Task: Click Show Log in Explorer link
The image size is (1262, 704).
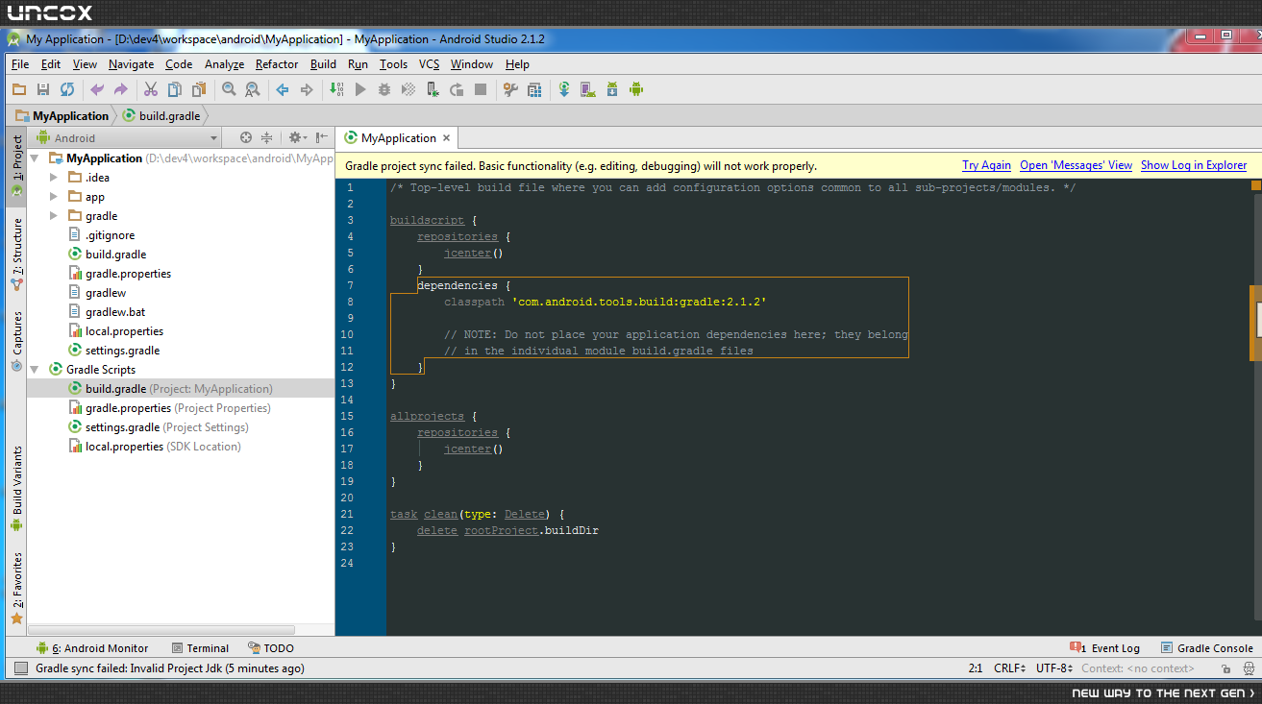Action: 1194,165
